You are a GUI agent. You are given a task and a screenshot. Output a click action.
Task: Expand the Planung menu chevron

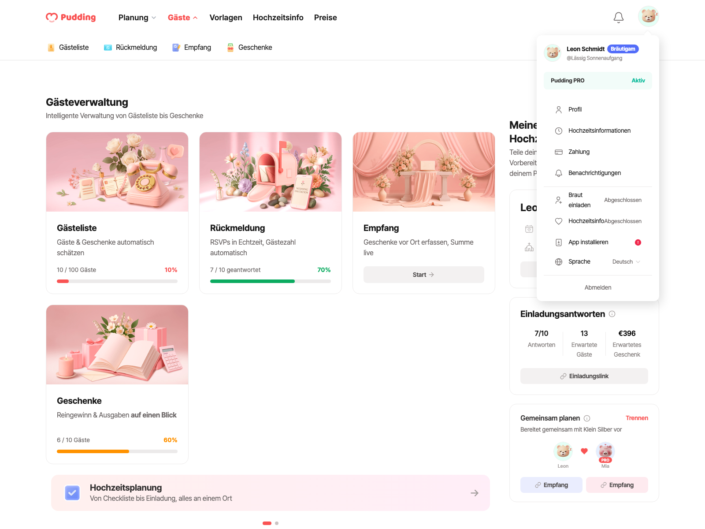click(x=154, y=18)
